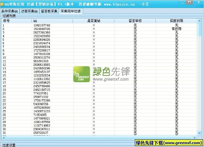Click the vertical scrollbar thumb

(199, 30)
